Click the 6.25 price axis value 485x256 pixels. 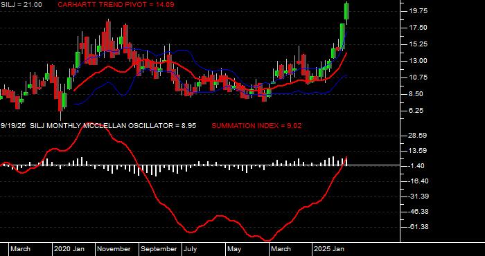(418, 111)
